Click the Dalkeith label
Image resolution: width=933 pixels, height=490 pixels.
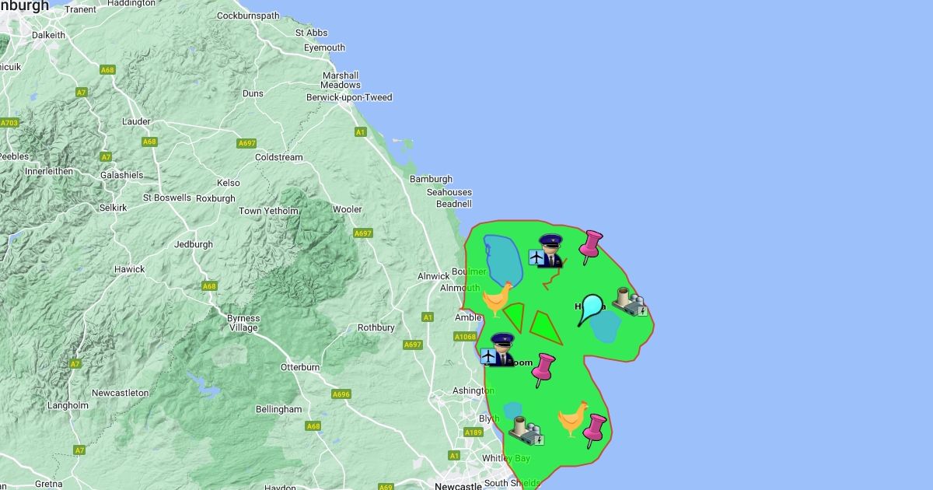click(x=47, y=35)
